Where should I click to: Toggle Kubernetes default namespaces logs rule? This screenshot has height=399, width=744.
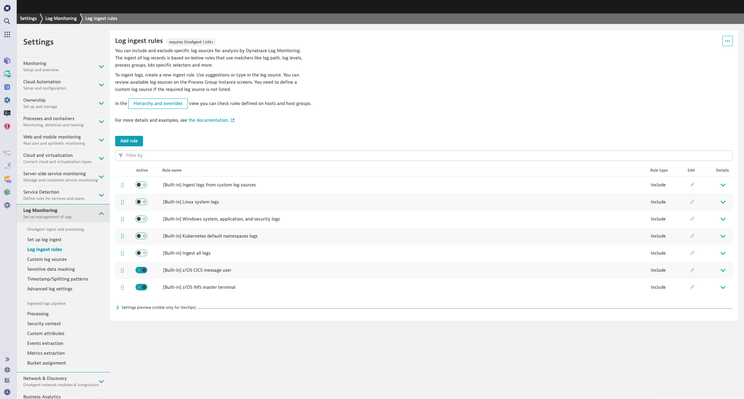(x=141, y=236)
